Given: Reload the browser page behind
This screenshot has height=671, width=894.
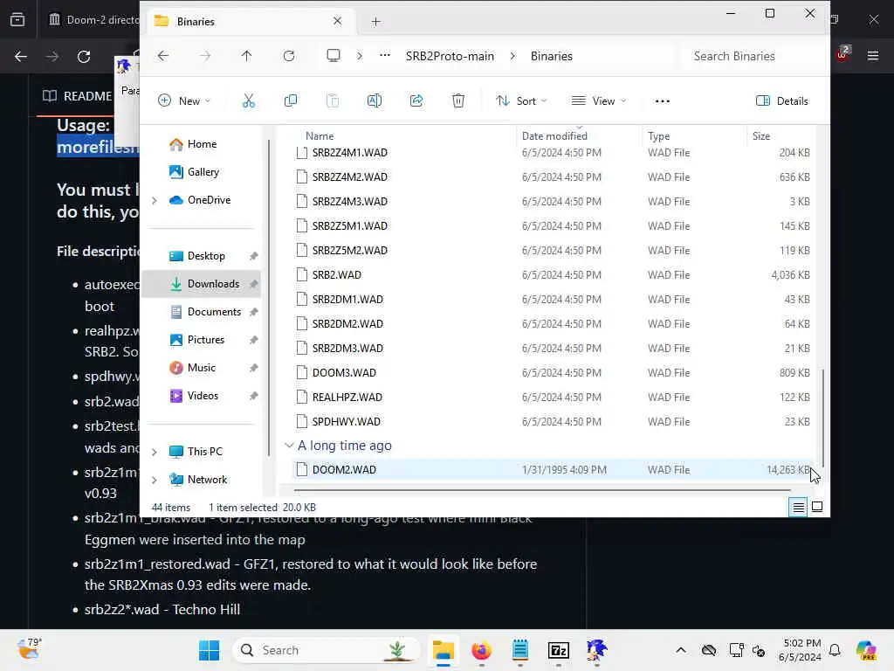Looking at the screenshot, I should coord(84,57).
